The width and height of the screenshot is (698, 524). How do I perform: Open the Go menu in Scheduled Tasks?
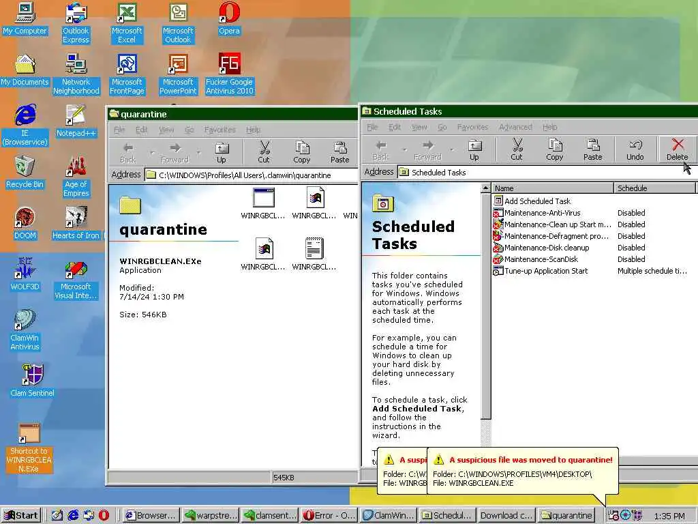point(442,127)
